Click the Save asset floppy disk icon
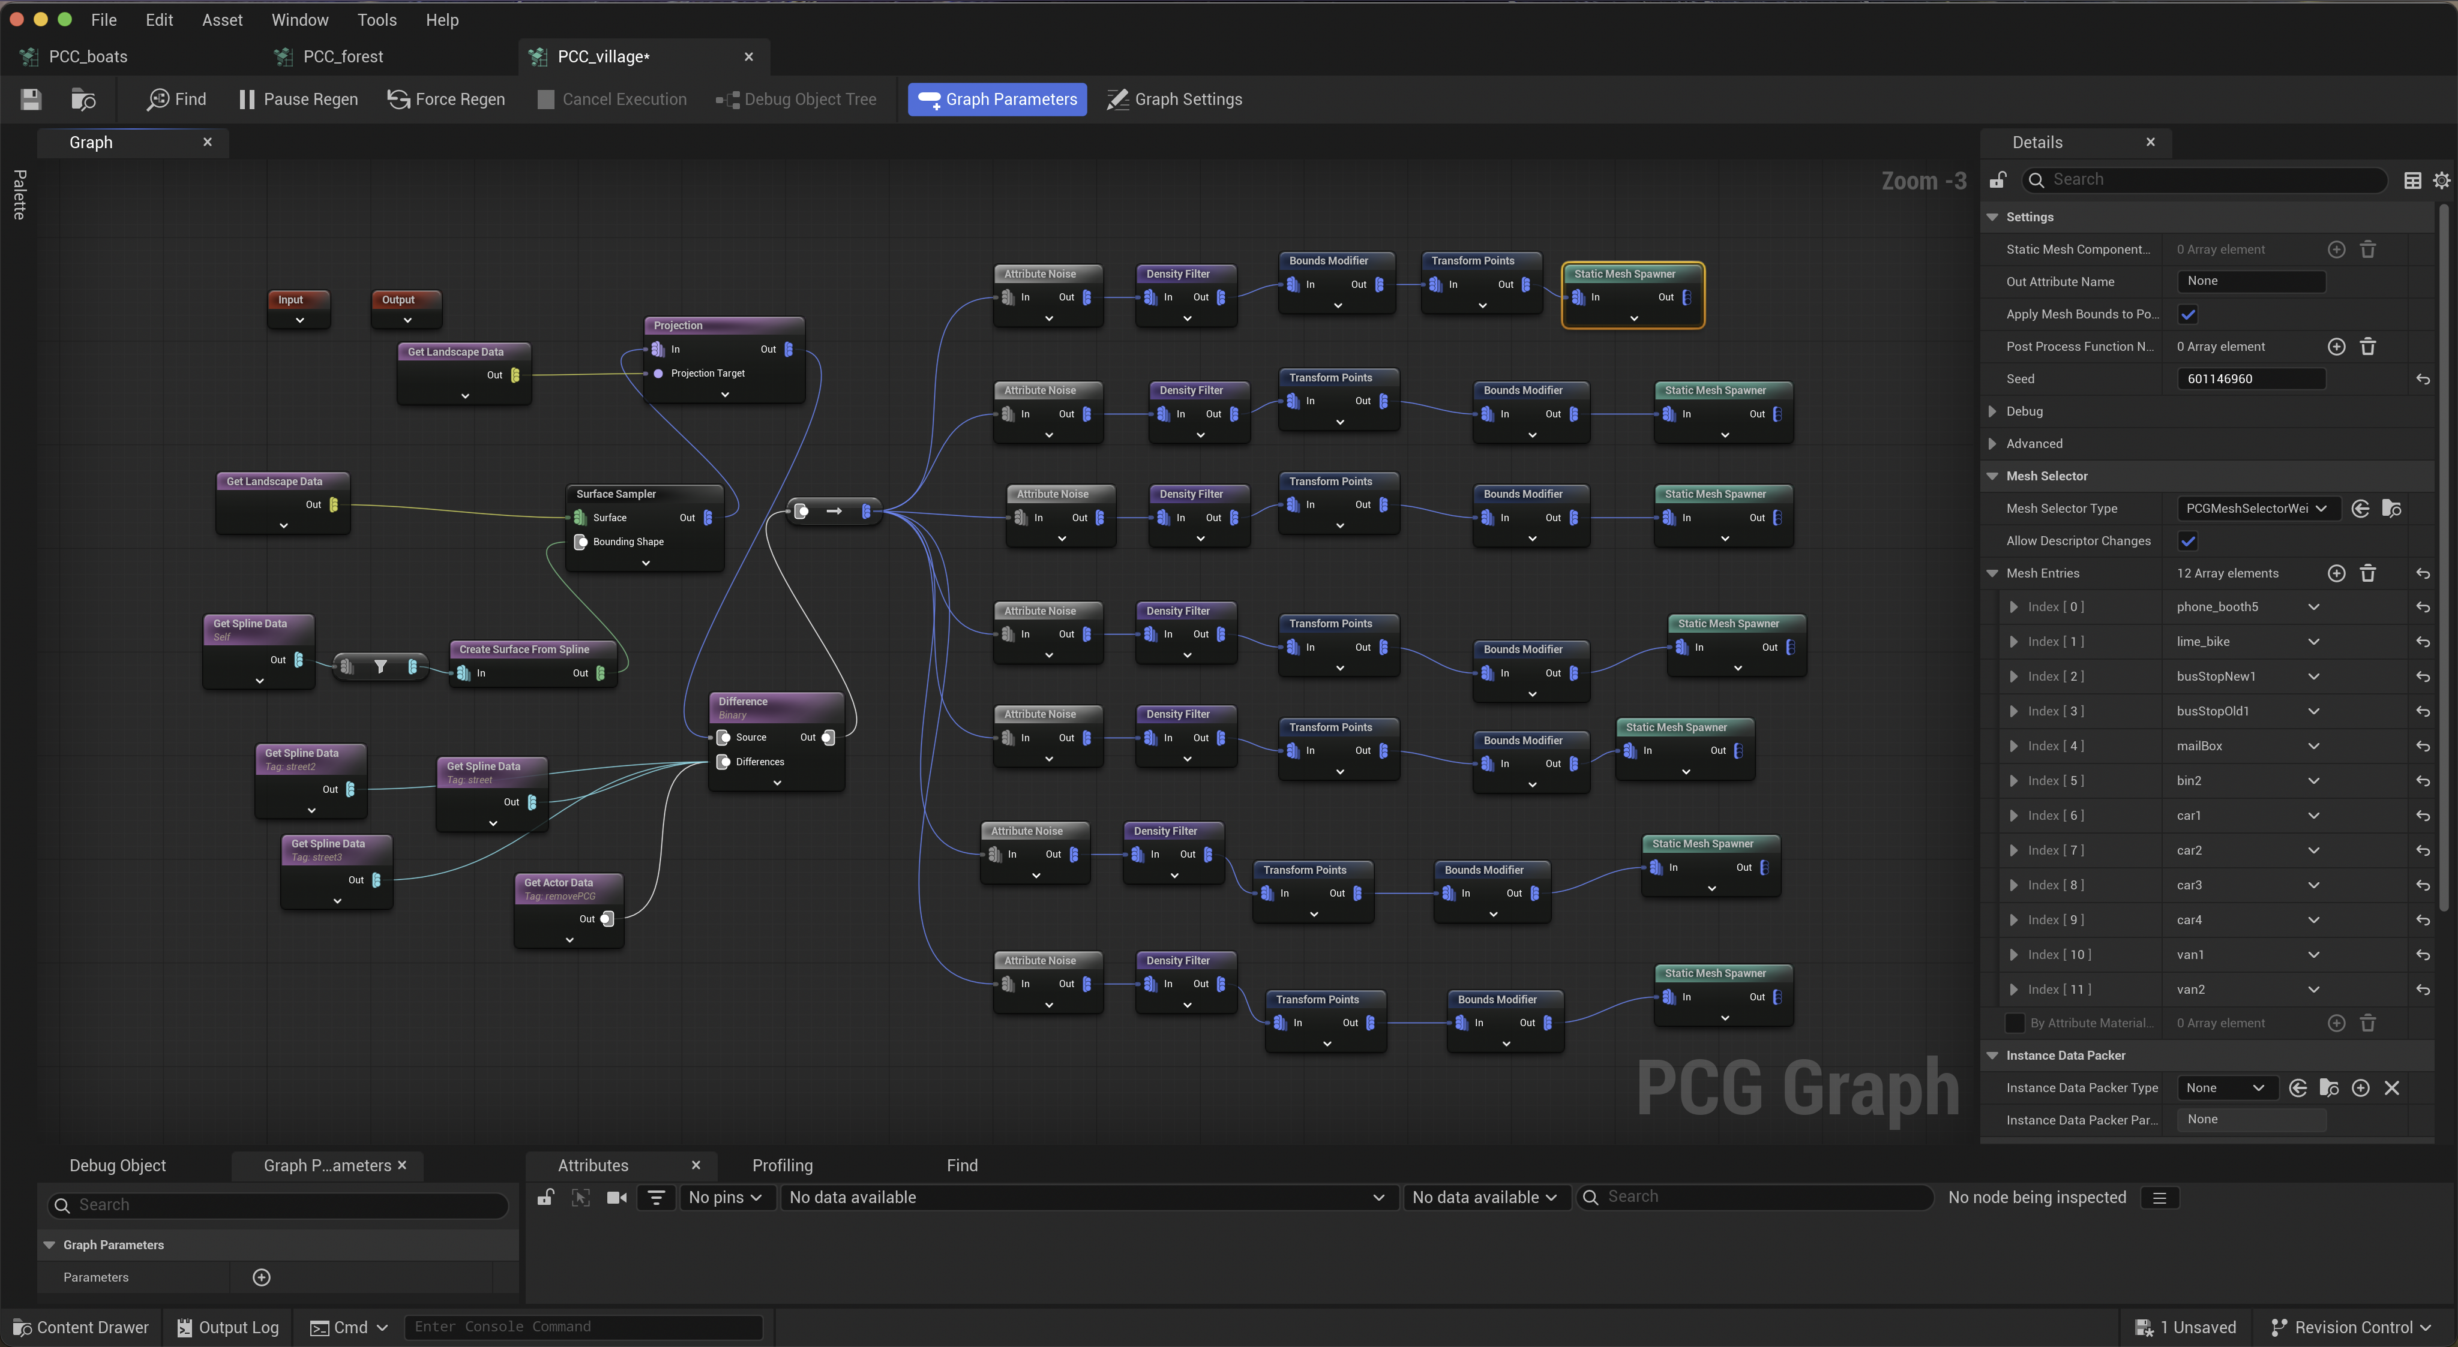The width and height of the screenshot is (2458, 1347). click(31, 99)
